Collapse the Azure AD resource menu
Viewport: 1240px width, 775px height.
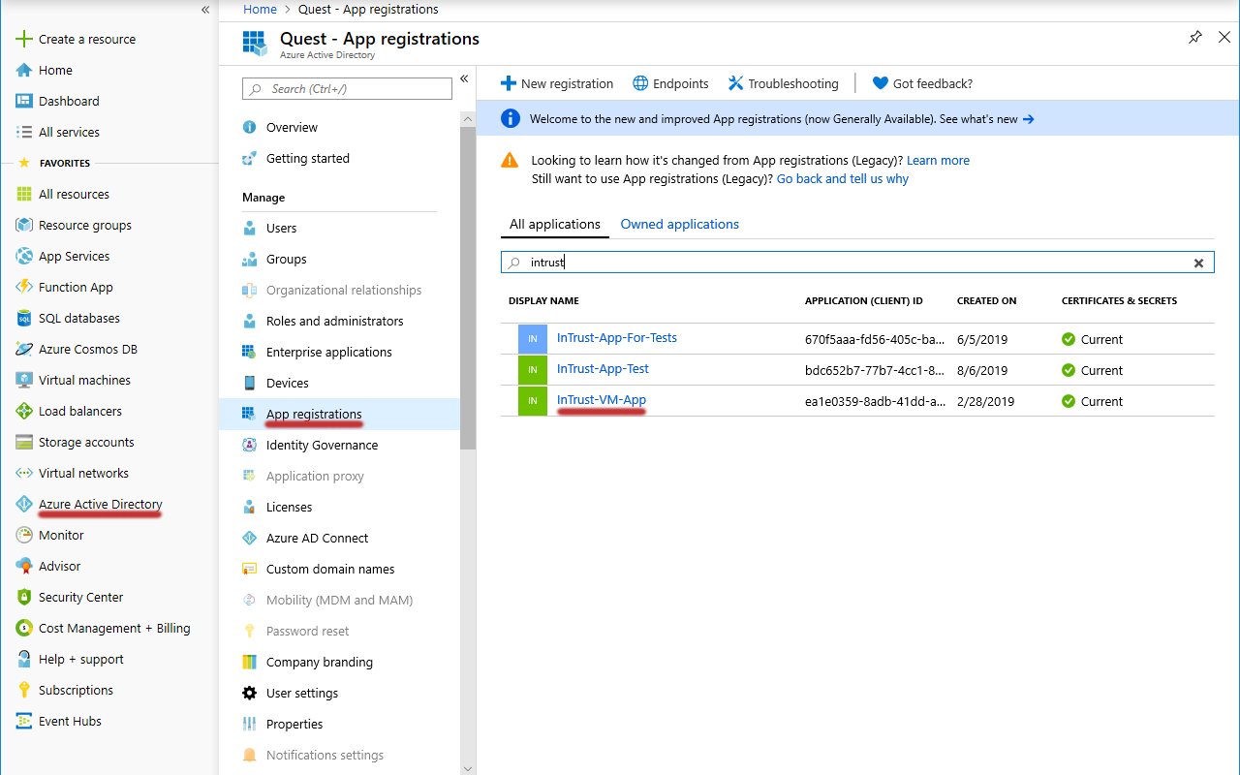point(464,79)
